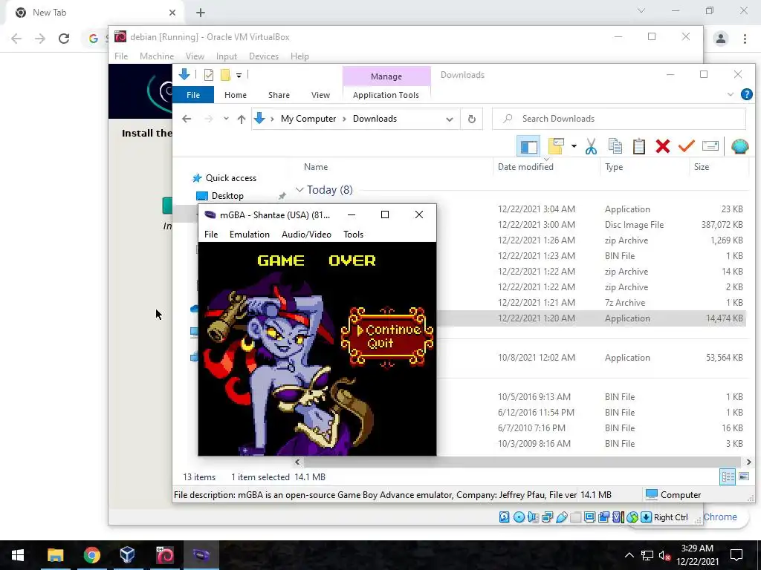
Task: Click the Cut scissors icon
Action: (x=591, y=146)
